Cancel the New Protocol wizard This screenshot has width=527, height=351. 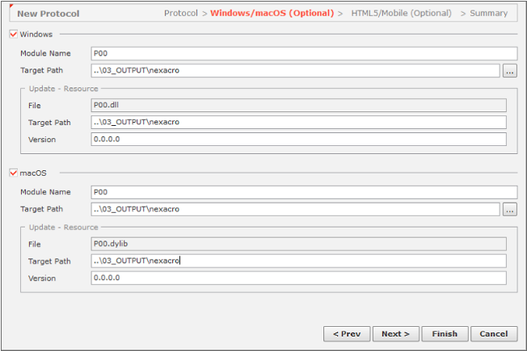coord(493,334)
